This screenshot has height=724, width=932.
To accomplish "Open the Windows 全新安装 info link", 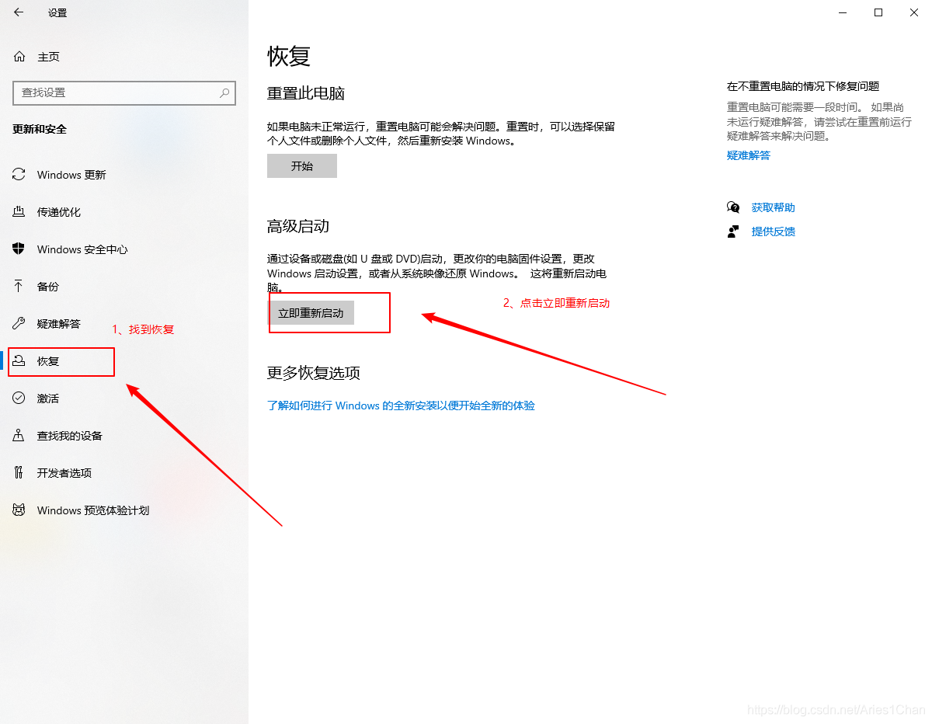I will pyautogui.click(x=401, y=406).
